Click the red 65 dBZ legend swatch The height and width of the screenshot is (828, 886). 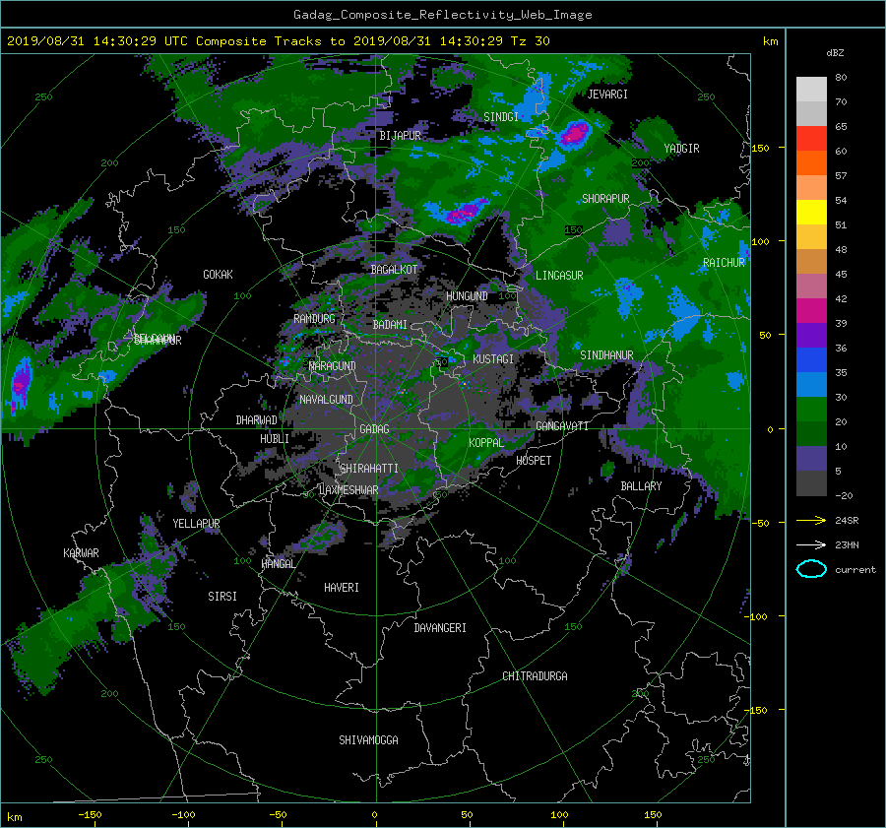811,139
